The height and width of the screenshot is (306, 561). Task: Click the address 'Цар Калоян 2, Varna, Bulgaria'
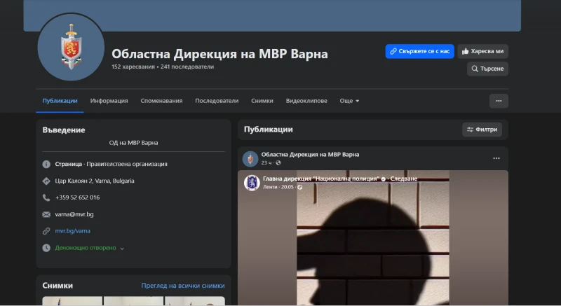pyautogui.click(x=95, y=181)
